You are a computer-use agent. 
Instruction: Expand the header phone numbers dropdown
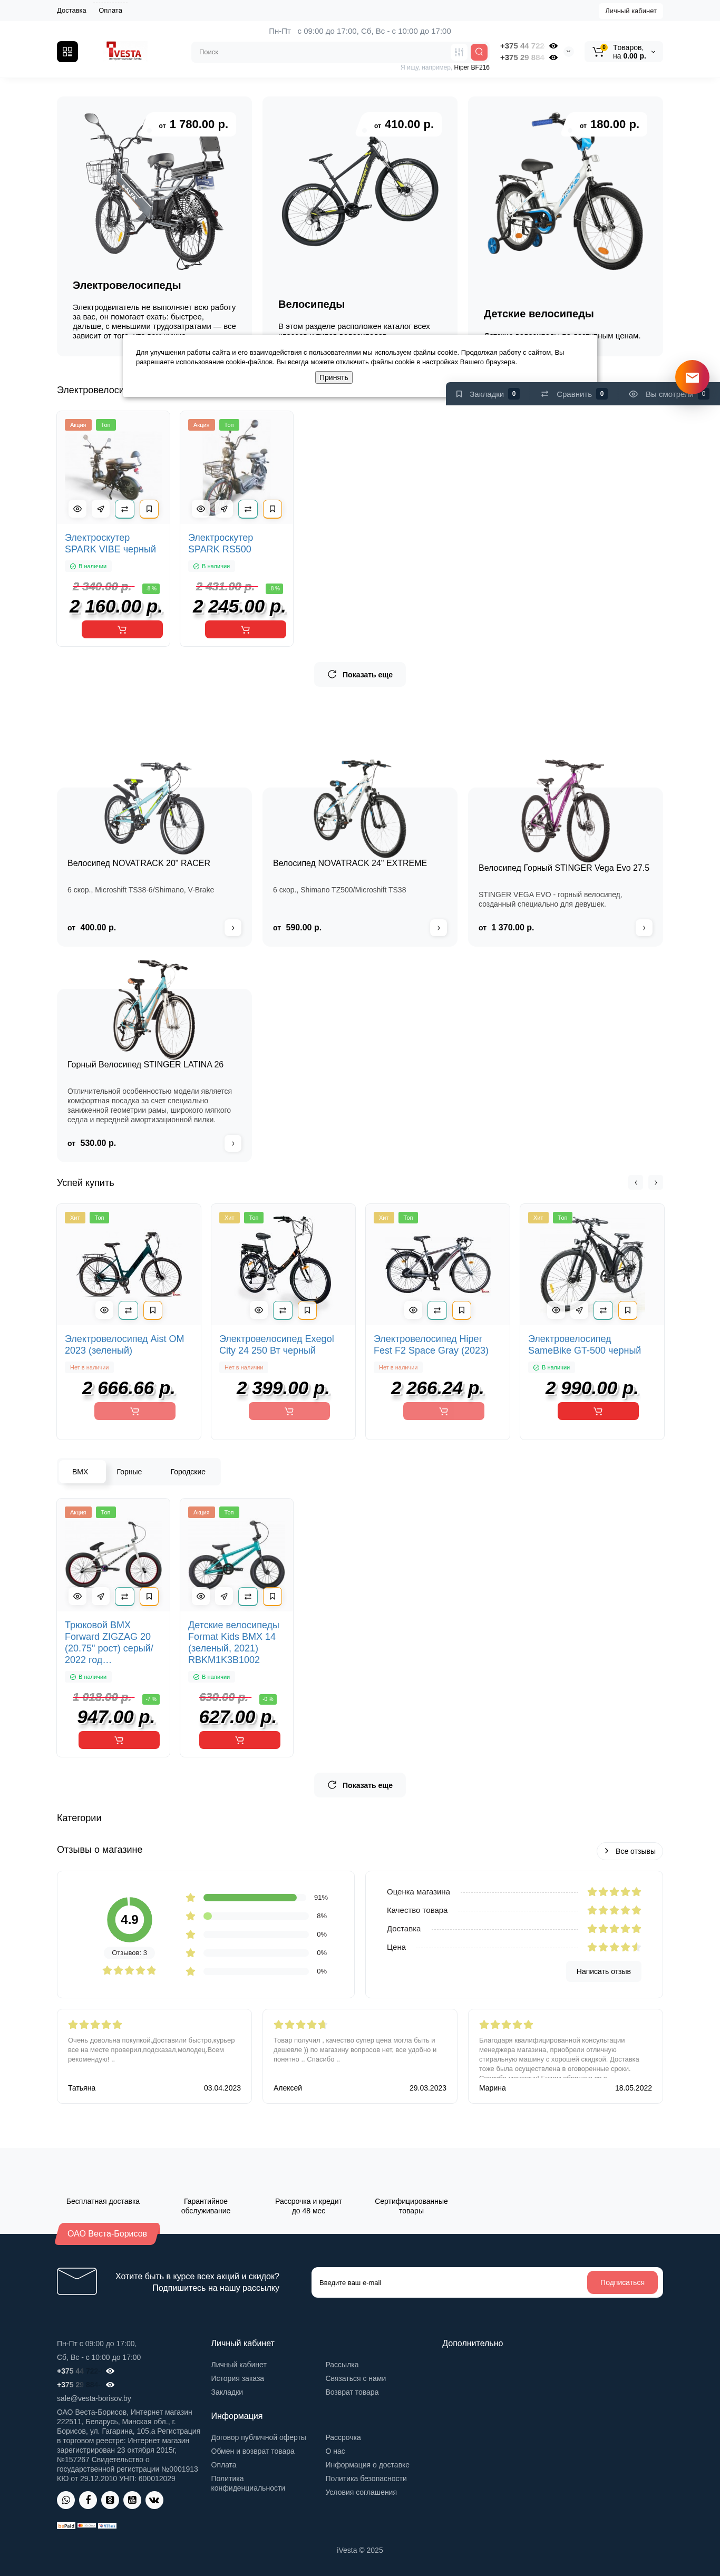pyautogui.click(x=568, y=52)
